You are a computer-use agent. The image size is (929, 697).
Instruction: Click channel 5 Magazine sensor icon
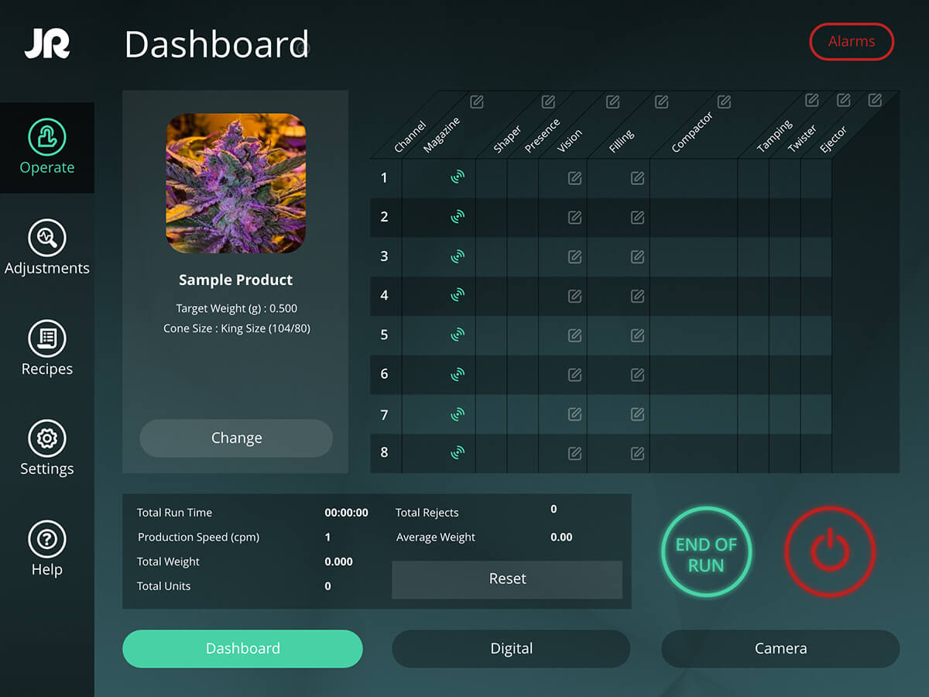[458, 335]
